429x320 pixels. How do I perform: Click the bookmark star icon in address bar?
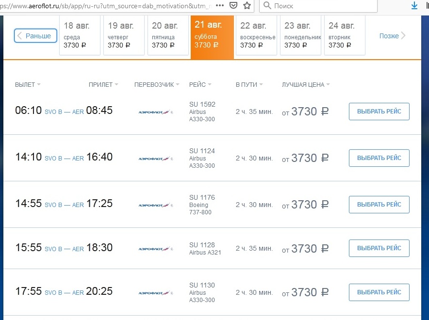(x=247, y=6)
